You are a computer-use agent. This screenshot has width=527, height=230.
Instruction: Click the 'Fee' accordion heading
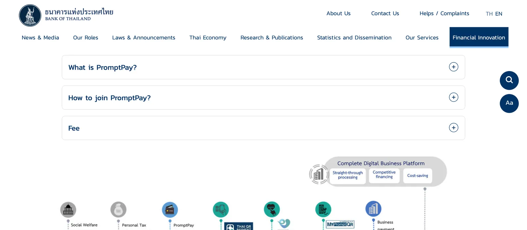[74, 128]
